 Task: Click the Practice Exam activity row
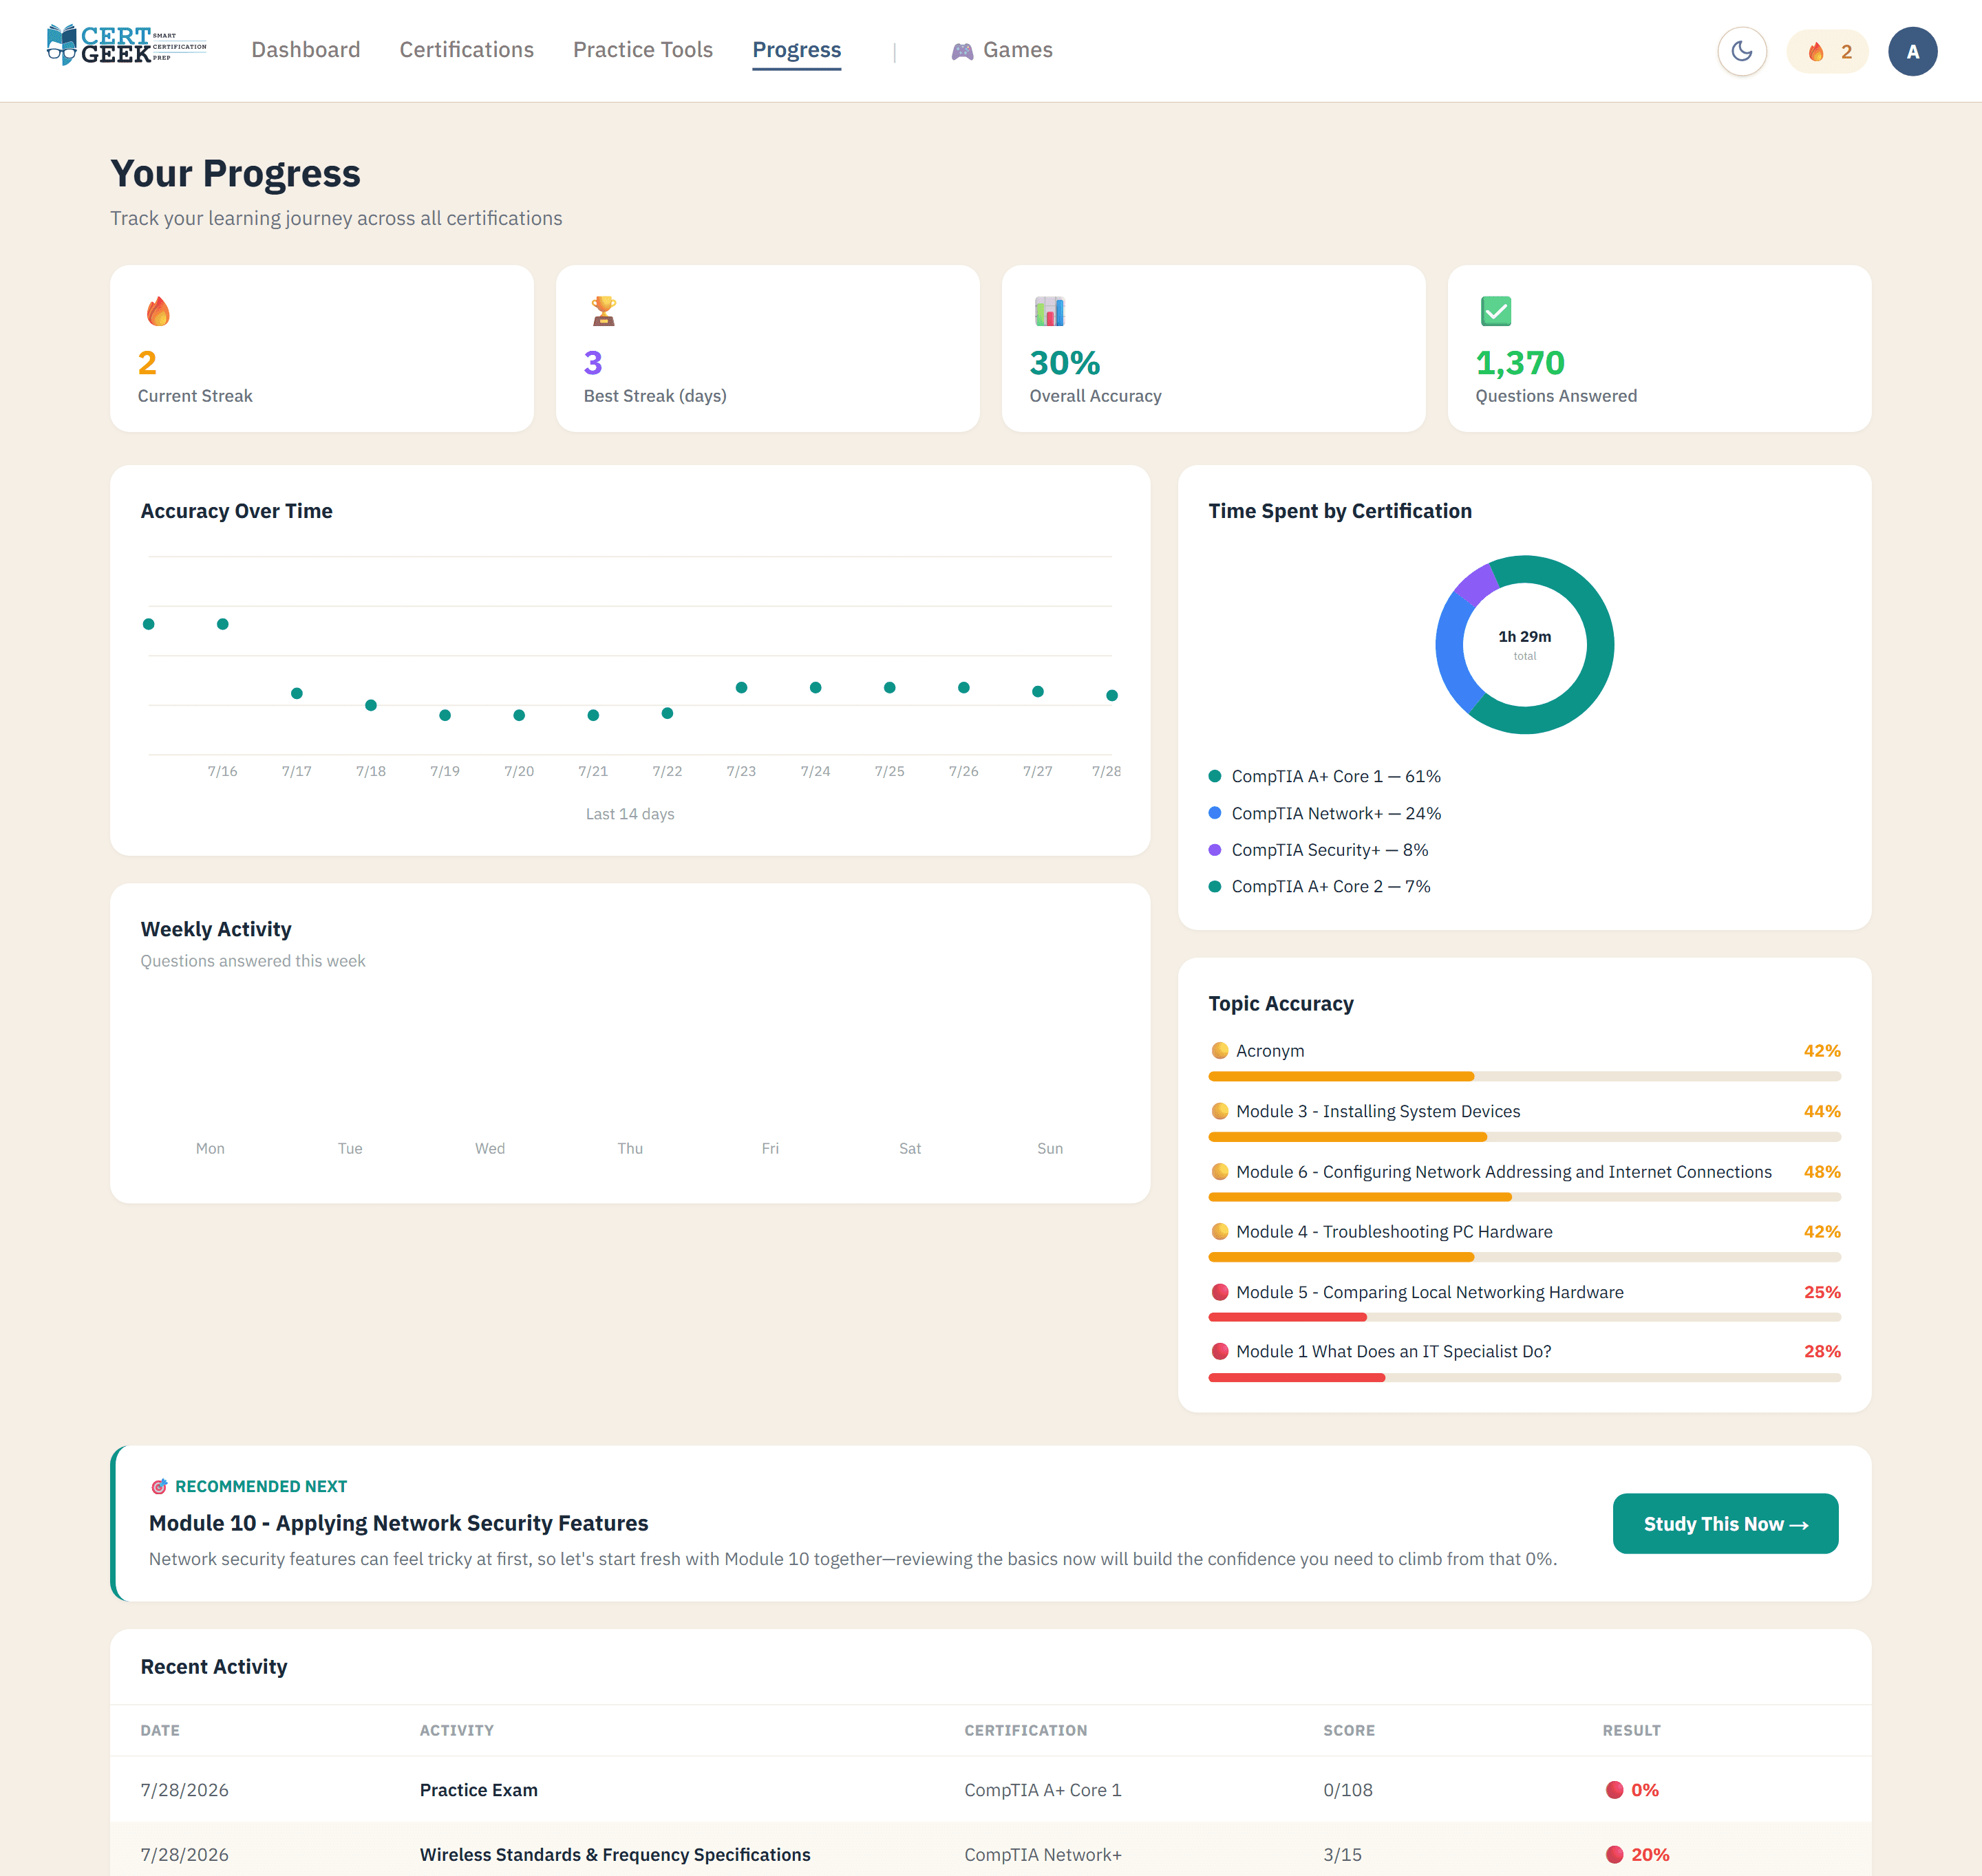(x=990, y=1790)
